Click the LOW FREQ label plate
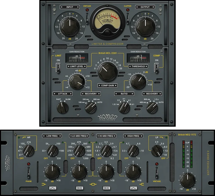This screenshot has width=215, height=196. click(52, 136)
